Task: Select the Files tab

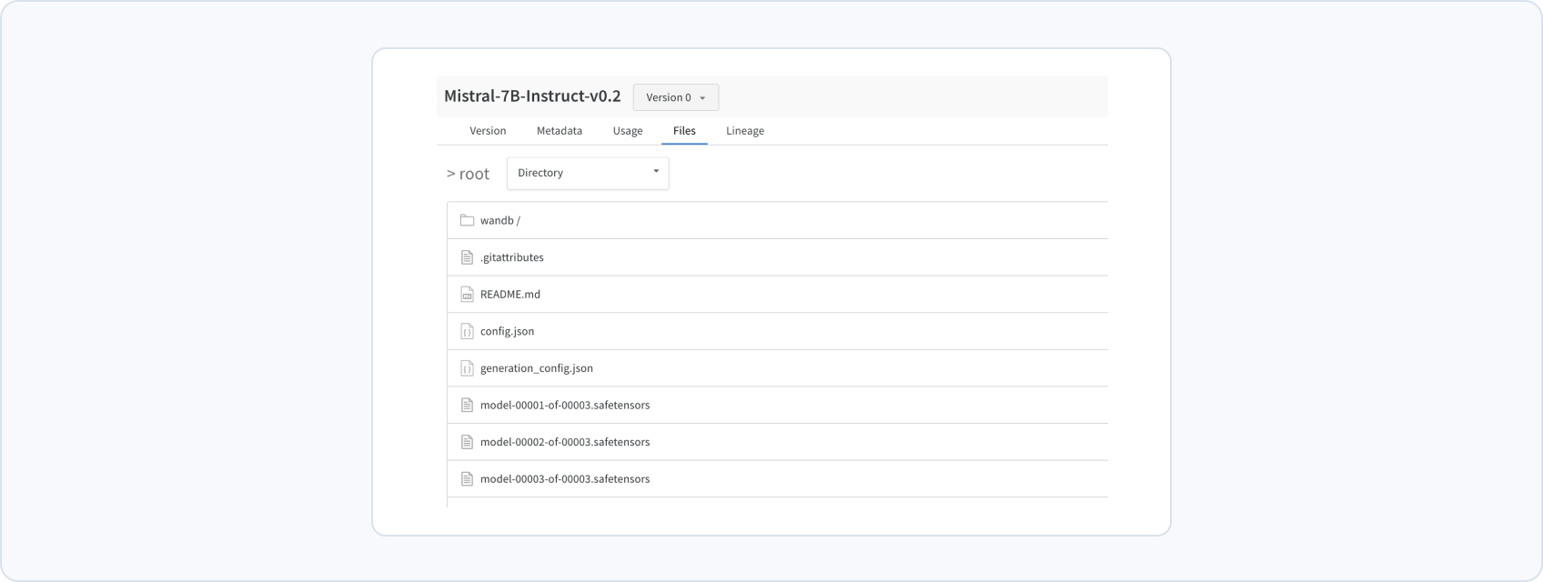Action: tap(684, 131)
